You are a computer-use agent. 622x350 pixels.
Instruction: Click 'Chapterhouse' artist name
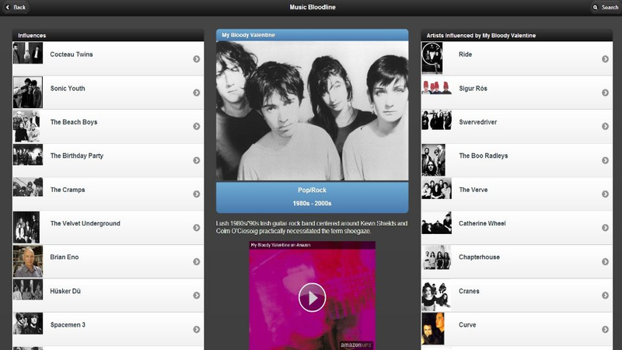pos(479,257)
